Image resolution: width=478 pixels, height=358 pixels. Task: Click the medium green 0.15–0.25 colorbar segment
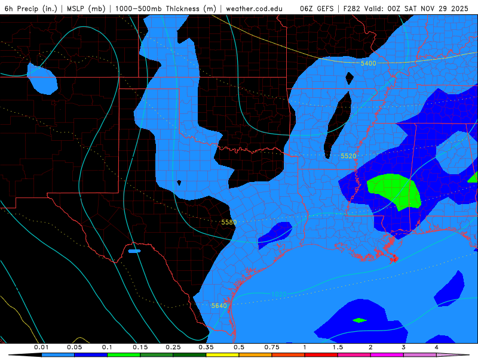157,355
